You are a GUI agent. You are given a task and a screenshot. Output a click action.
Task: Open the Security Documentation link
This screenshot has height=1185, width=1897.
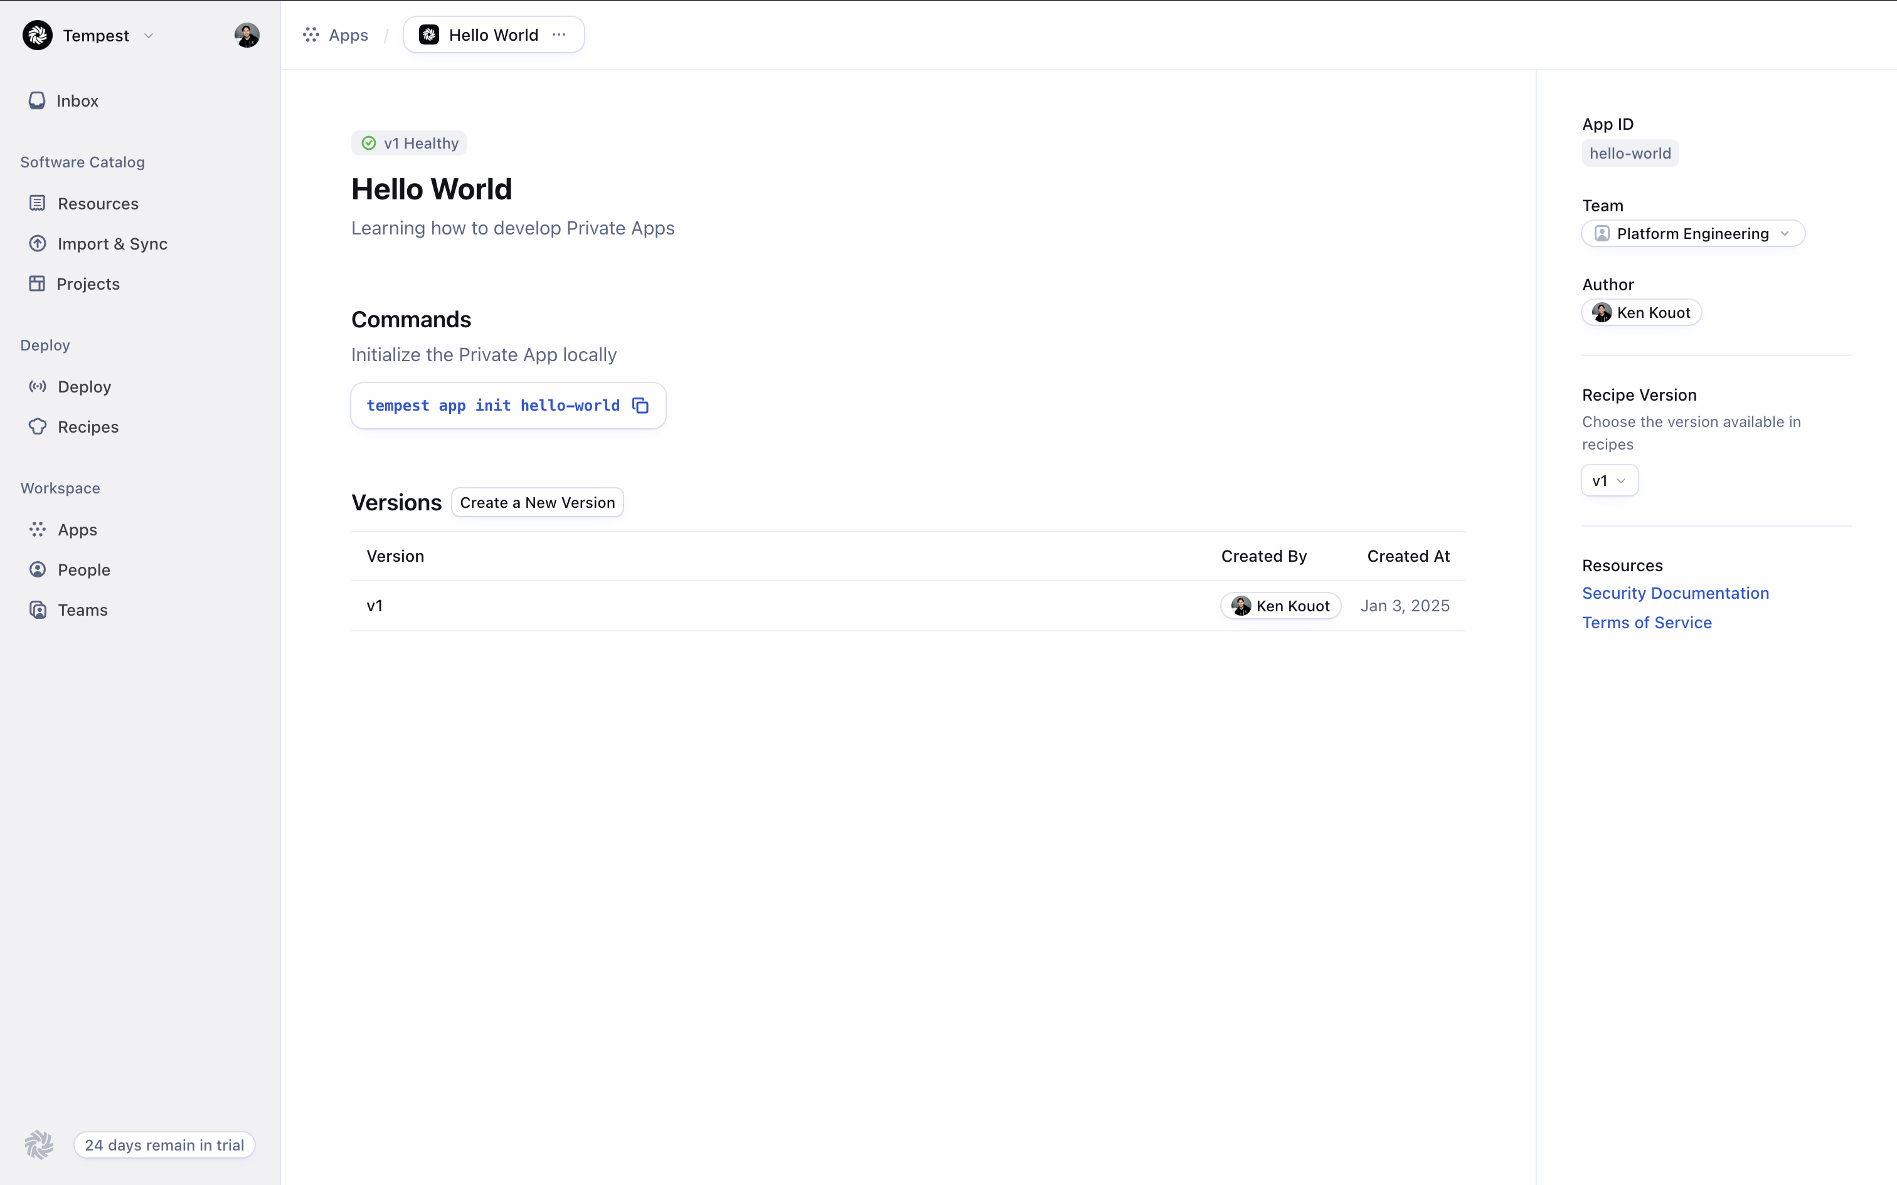tap(1674, 593)
